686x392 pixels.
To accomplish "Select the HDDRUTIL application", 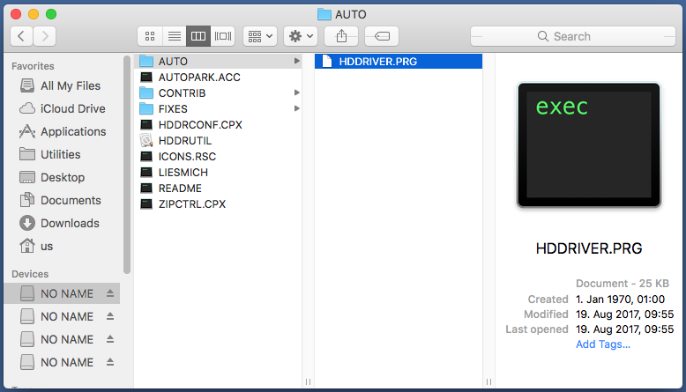I will point(219,141).
